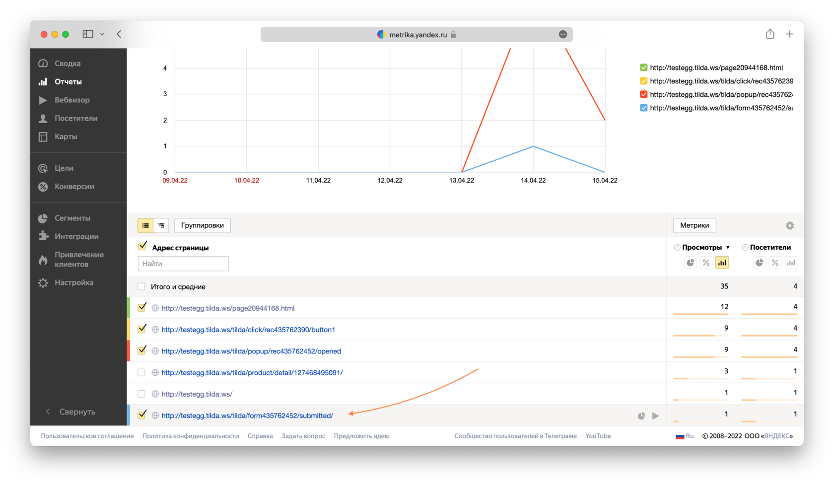
Task: Open the Сводка dashboard icon in sidebar
Action: 43,64
